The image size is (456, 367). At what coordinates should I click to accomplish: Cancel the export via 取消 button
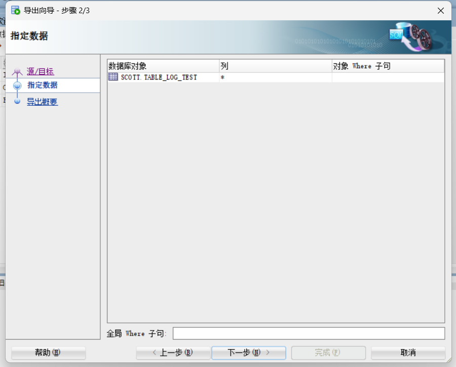click(x=408, y=353)
